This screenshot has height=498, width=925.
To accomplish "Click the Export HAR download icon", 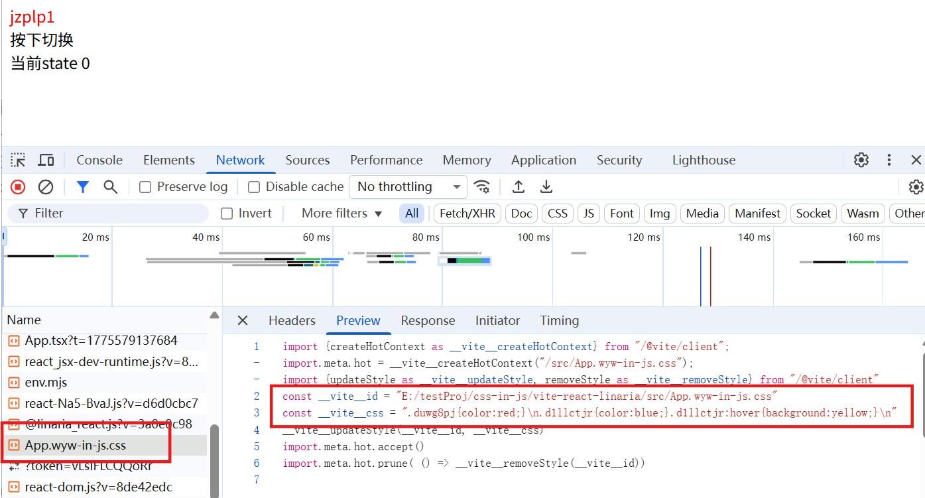I will pyautogui.click(x=546, y=187).
